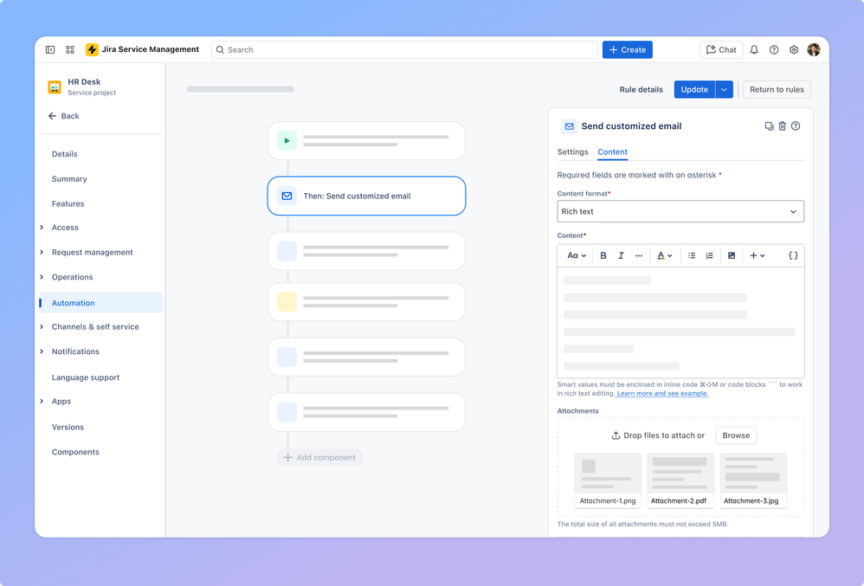
Task: Click the envelope icon beside the panel title
Action: point(569,126)
